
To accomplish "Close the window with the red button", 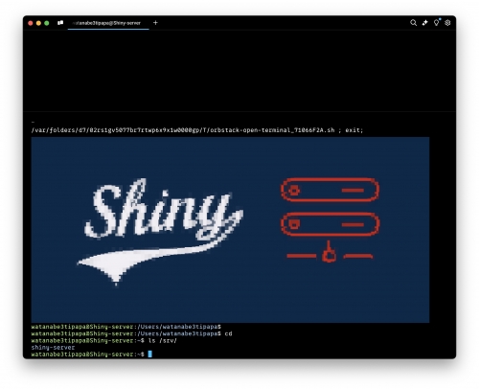I will pos(31,23).
